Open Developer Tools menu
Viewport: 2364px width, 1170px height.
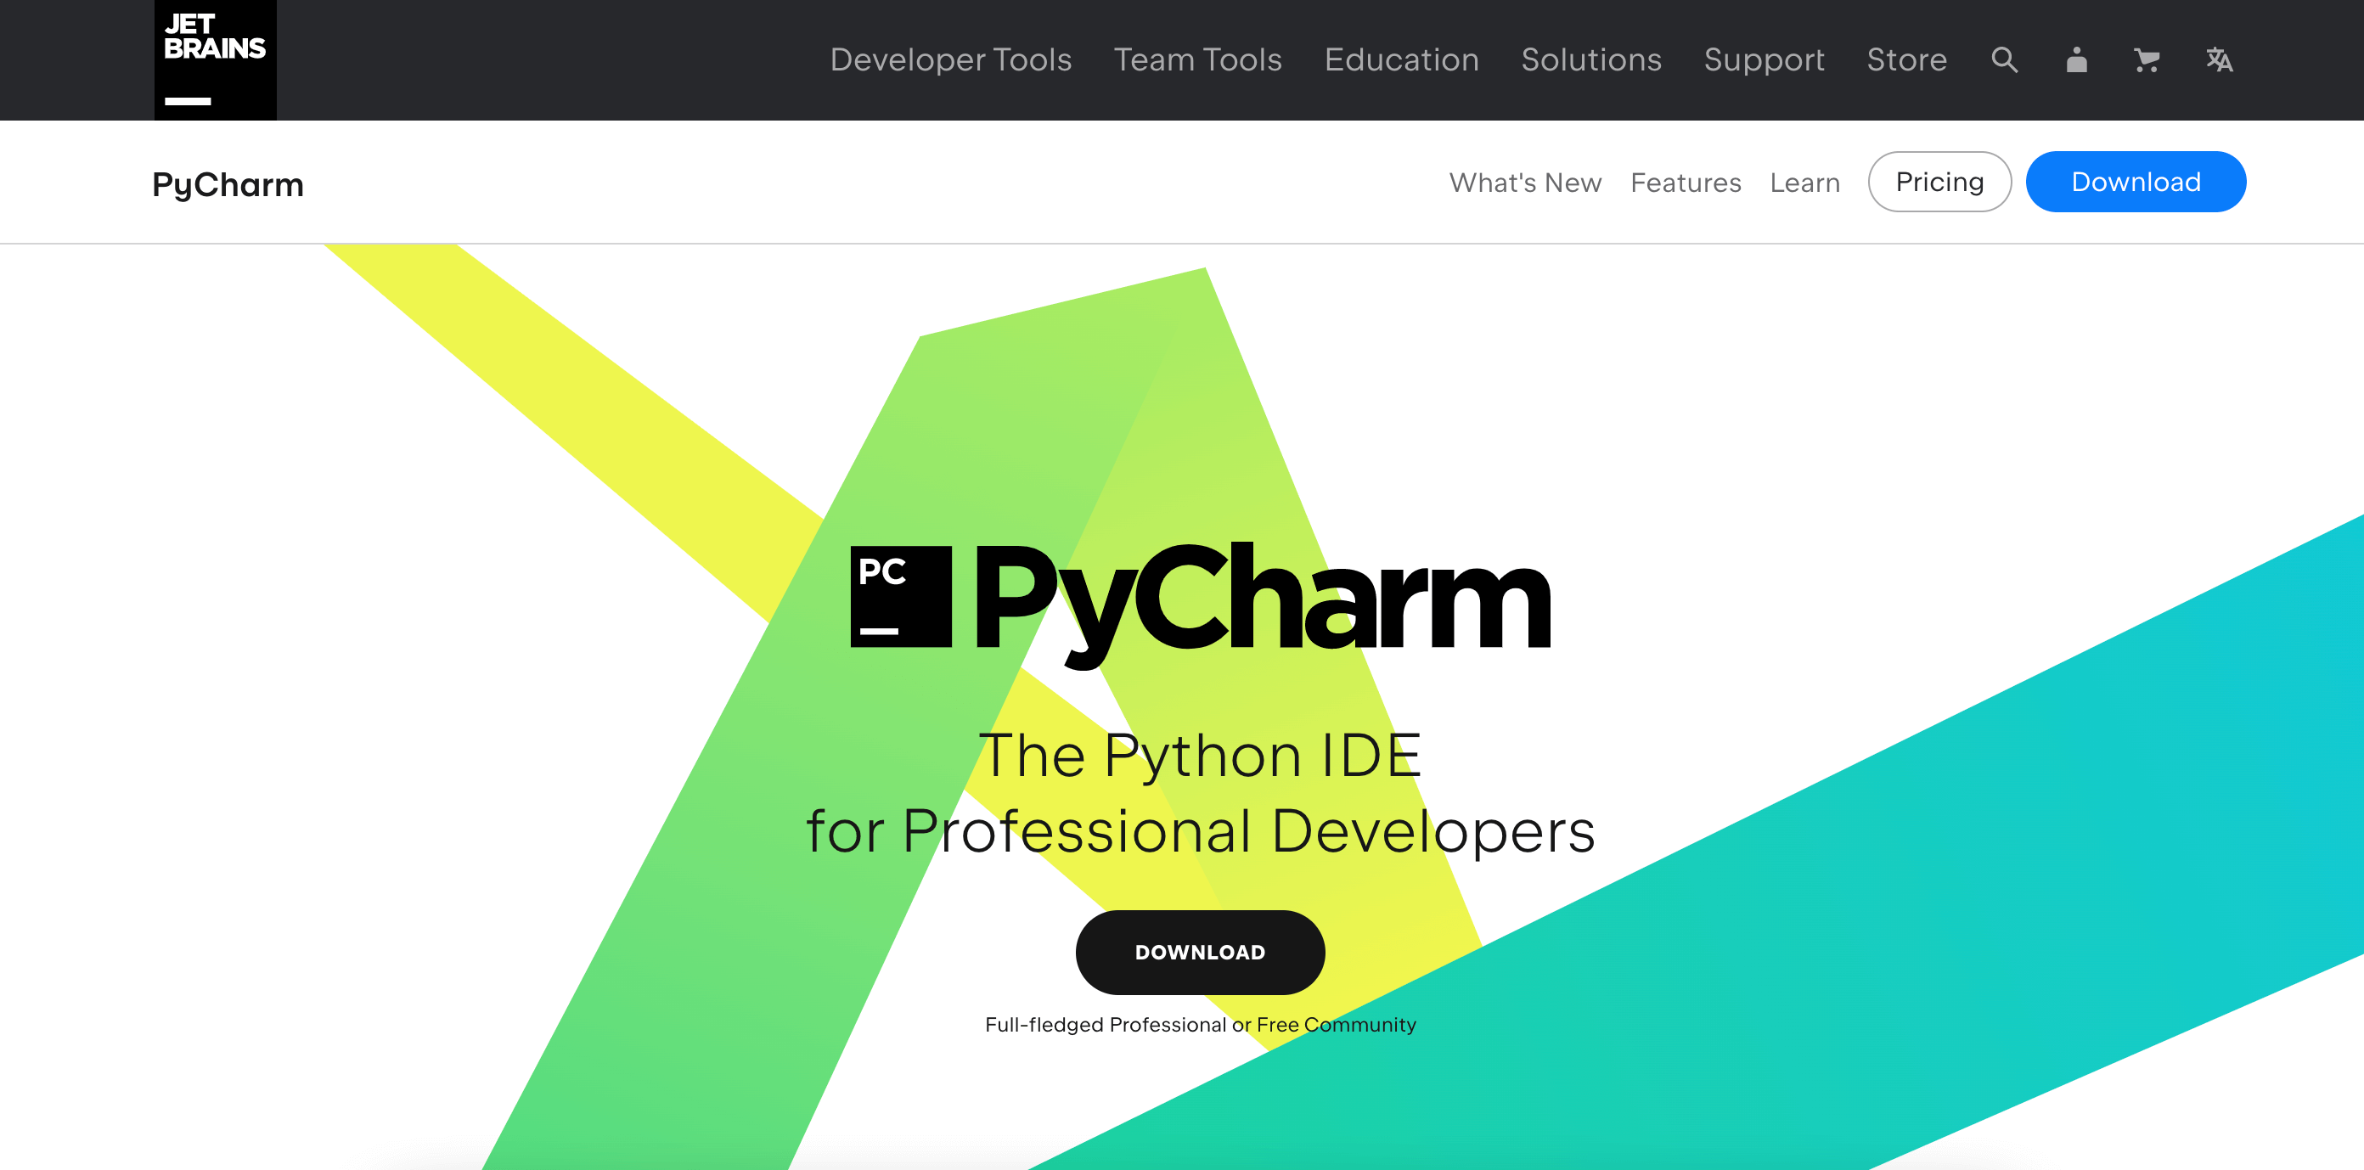(x=951, y=60)
